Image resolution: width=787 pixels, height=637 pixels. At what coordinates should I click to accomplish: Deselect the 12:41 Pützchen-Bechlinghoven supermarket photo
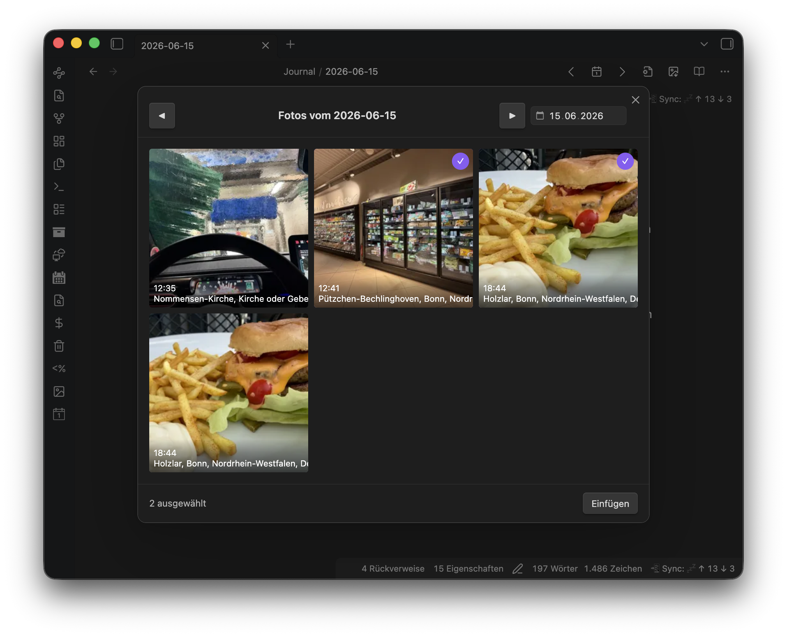coord(393,228)
